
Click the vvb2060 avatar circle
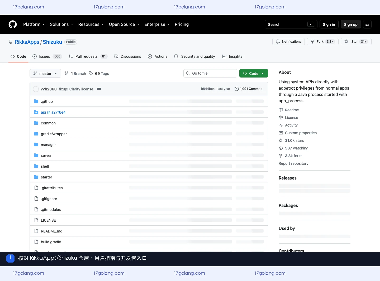click(x=36, y=89)
